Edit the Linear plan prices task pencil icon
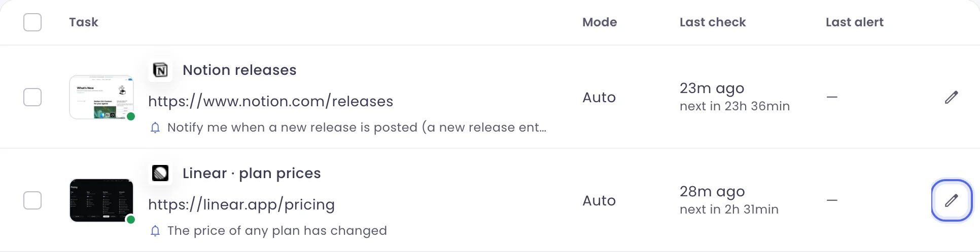The width and height of the screenshot is (980, 252). [952, 200]
